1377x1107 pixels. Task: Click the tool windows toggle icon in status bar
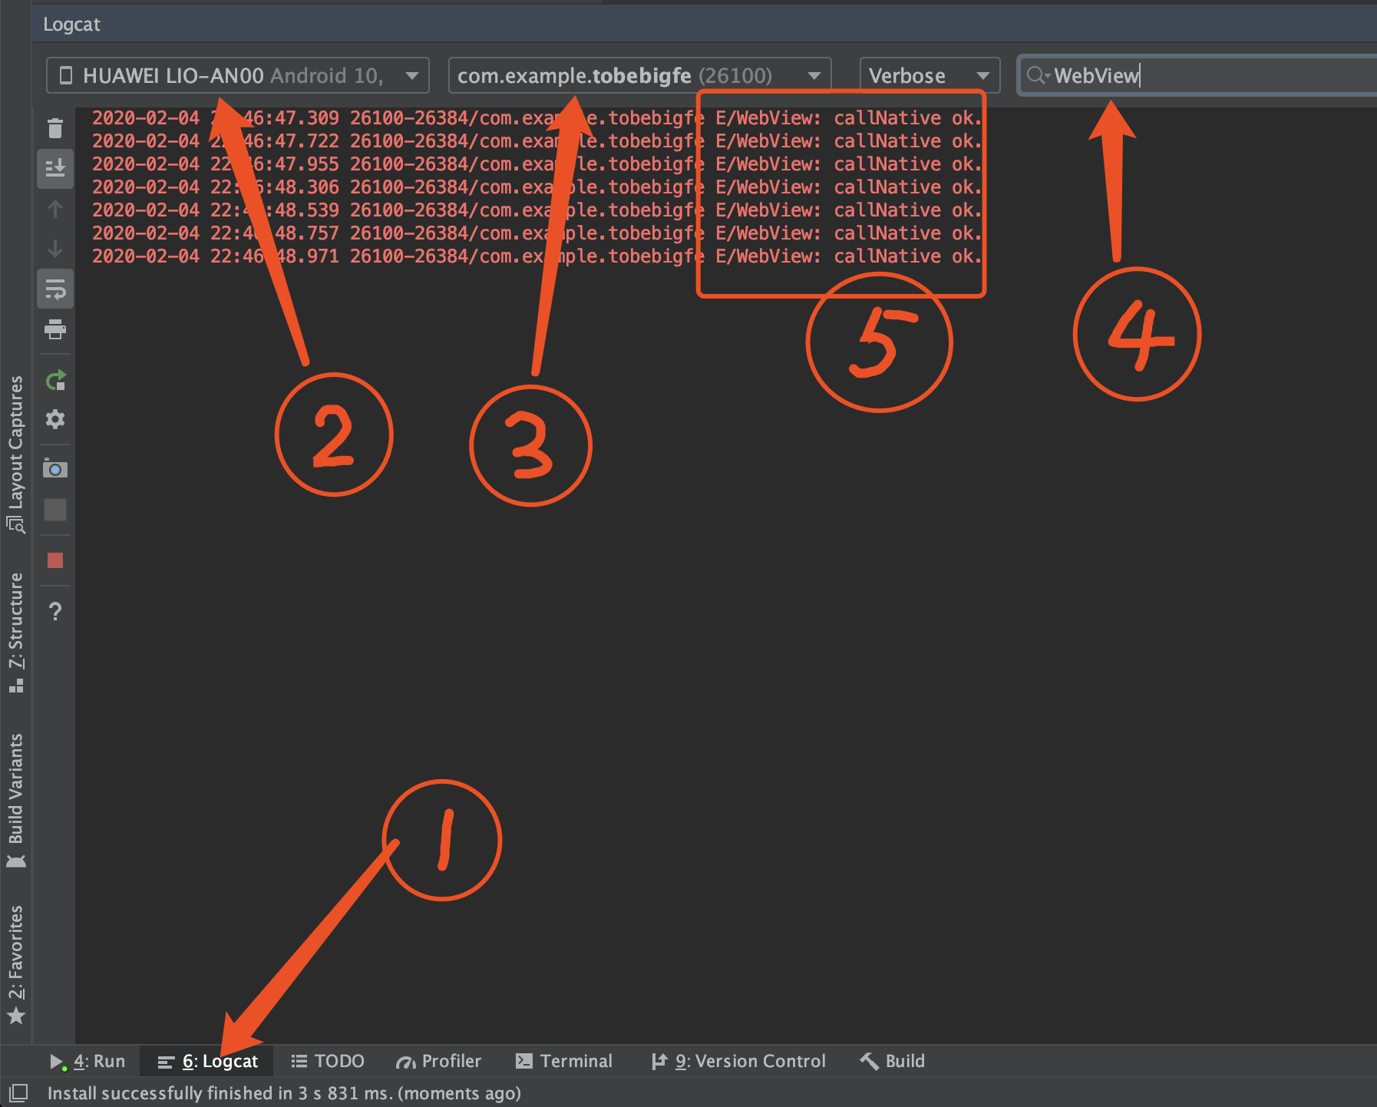pyautogui.click(x=18, y=1092)
